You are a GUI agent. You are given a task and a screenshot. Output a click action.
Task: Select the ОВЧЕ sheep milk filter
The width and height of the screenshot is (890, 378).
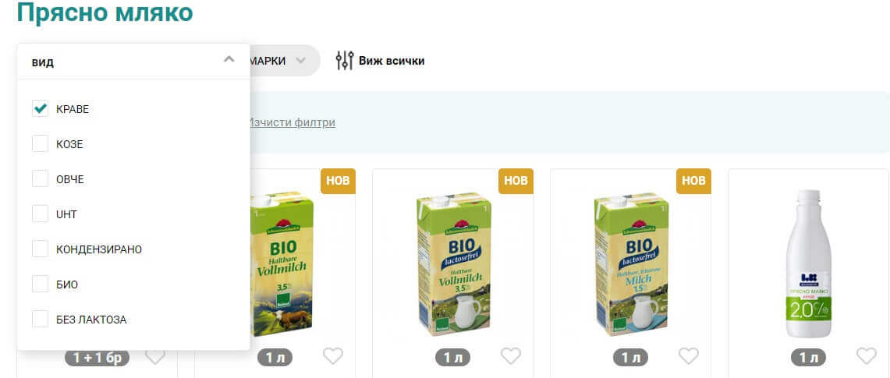point(41,179)
